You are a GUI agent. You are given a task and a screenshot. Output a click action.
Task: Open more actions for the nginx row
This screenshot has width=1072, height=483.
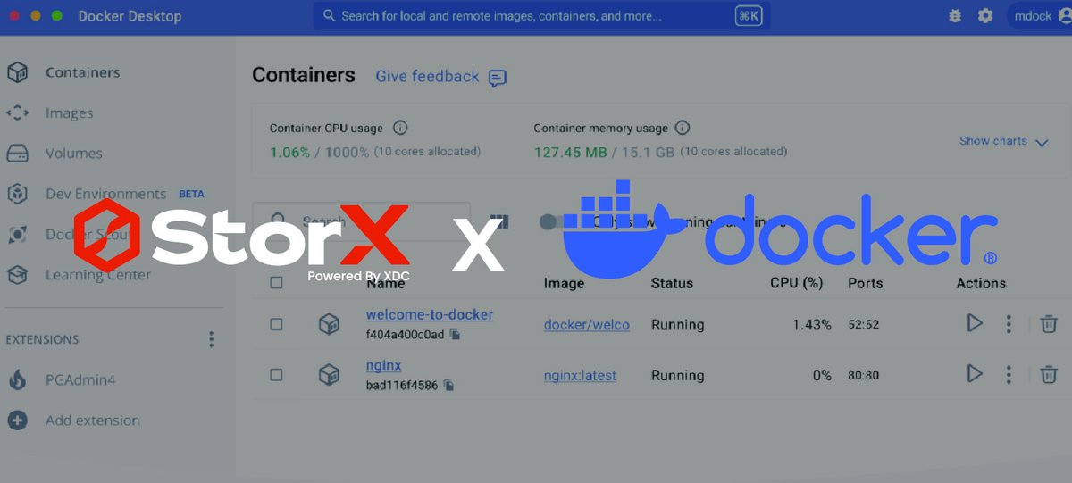coord(1009,375)
